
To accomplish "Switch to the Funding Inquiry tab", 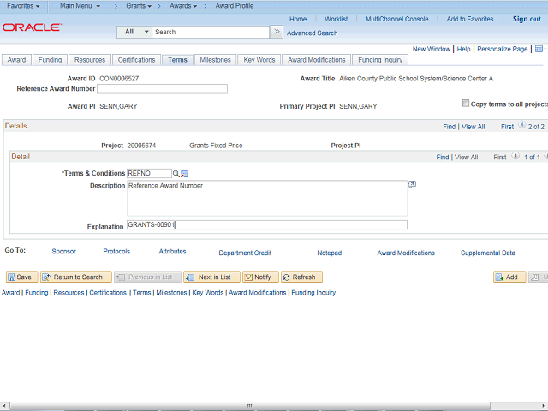I will (x=380, y=60).
